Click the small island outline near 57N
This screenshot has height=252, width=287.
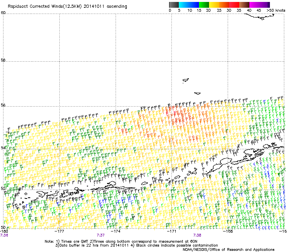click(186, 80)
